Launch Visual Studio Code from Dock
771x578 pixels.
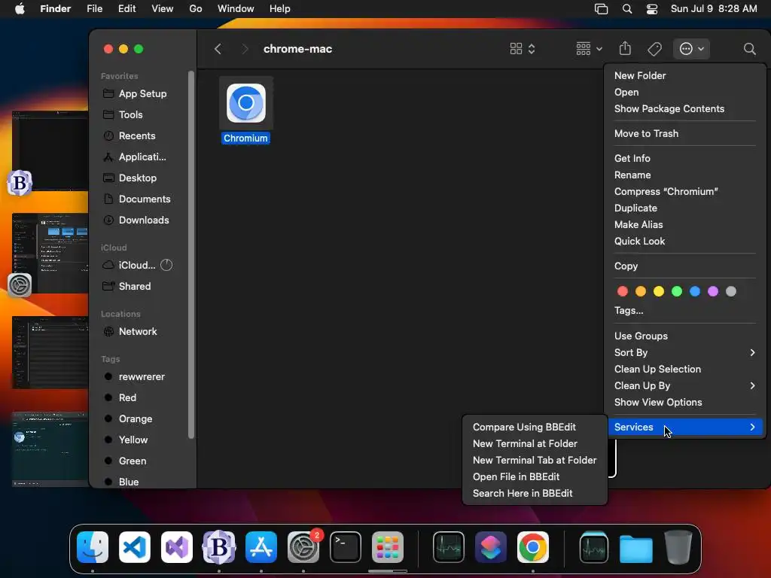point(135,547)
